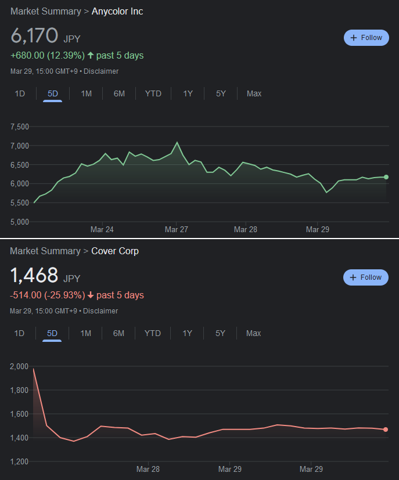
Task: Switch Anycolor chart to 1Y view
Action: [x=188, y=93]
